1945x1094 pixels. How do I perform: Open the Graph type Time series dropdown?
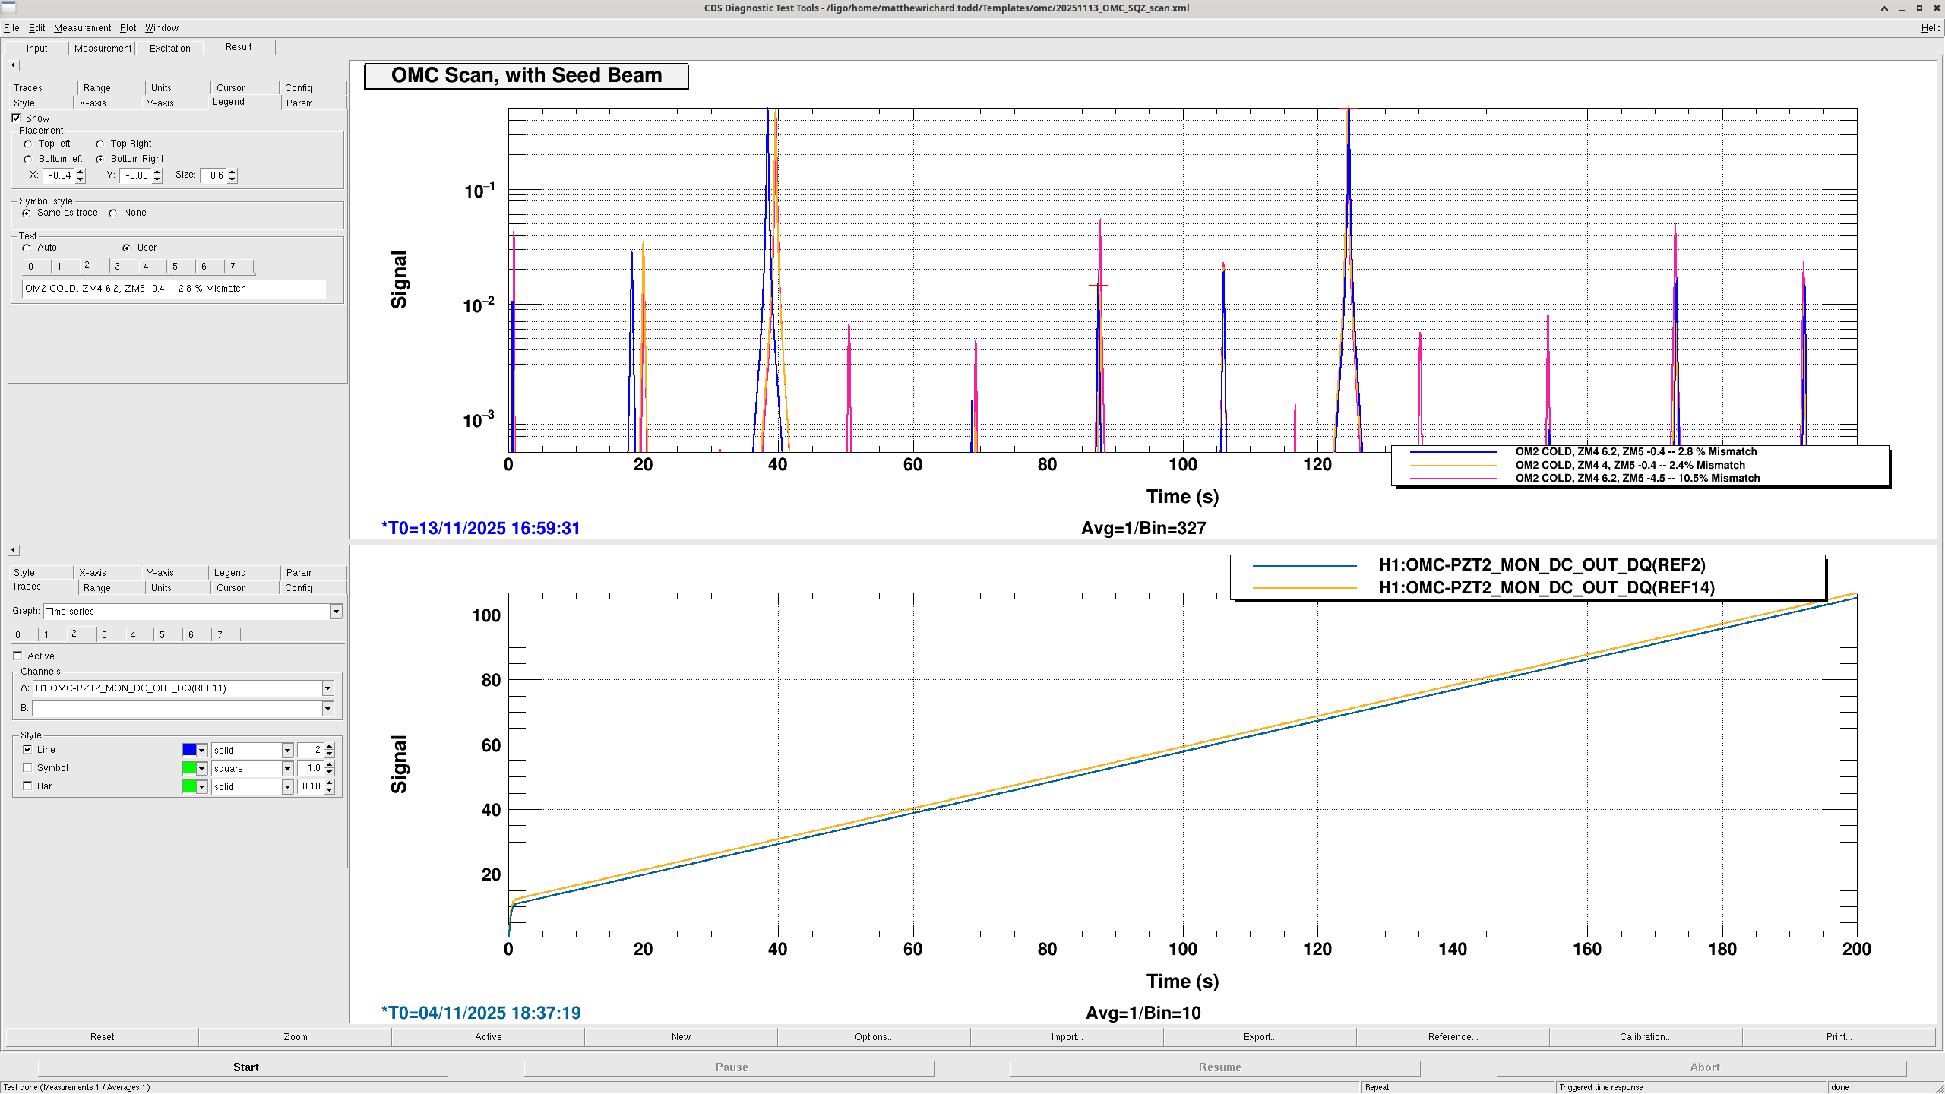[x=336, y=612]
